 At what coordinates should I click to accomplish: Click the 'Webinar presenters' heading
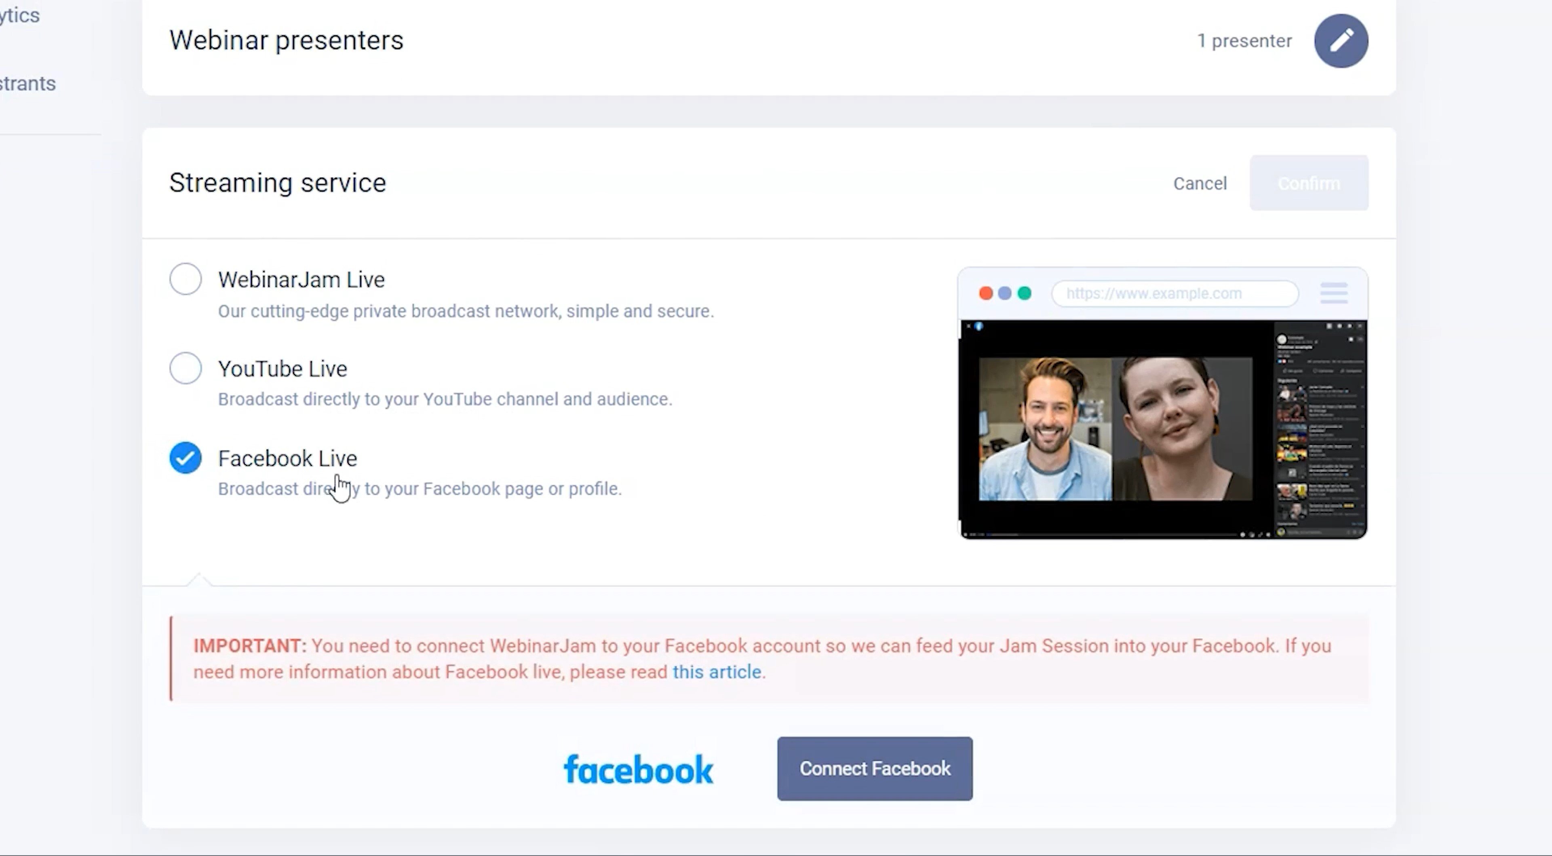[286, 40]
